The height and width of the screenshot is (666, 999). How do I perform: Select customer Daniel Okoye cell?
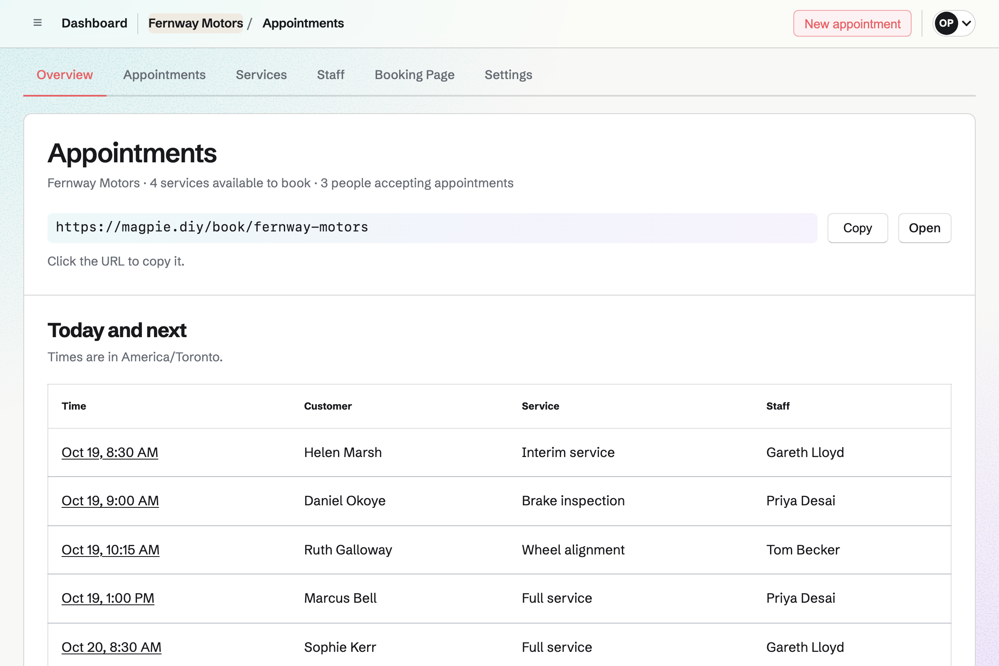345,501
